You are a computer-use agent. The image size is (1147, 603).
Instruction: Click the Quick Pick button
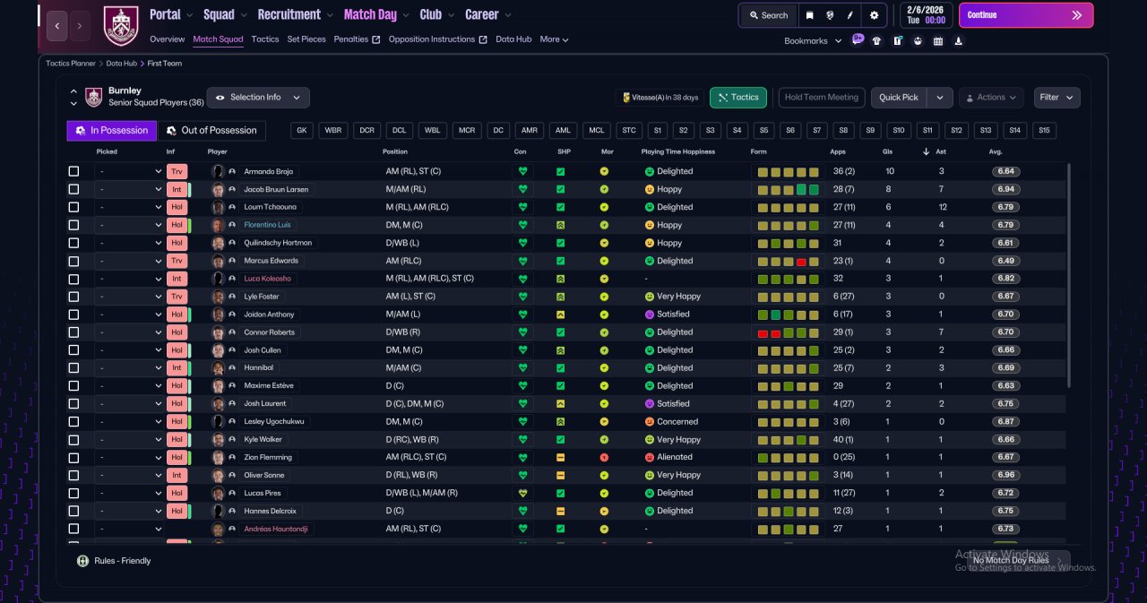coord(899,98)
